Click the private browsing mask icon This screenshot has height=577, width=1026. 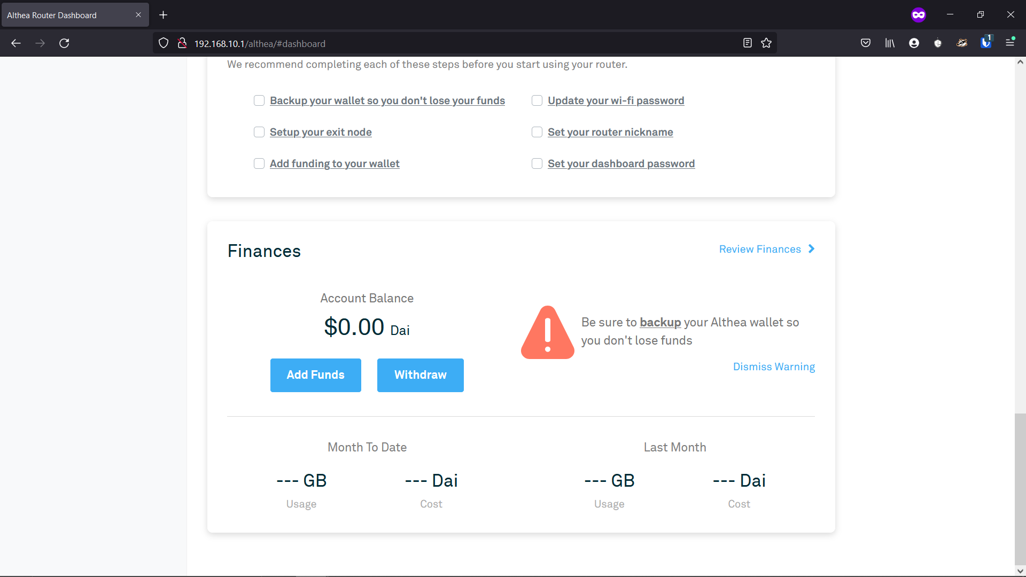pyautogui.click(x=919, y=15)
